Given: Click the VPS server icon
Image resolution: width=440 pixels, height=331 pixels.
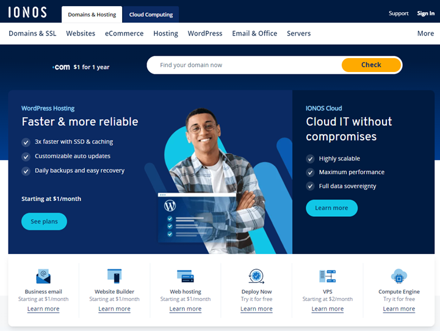Looking at the screenshot, I should pos(328,276).
